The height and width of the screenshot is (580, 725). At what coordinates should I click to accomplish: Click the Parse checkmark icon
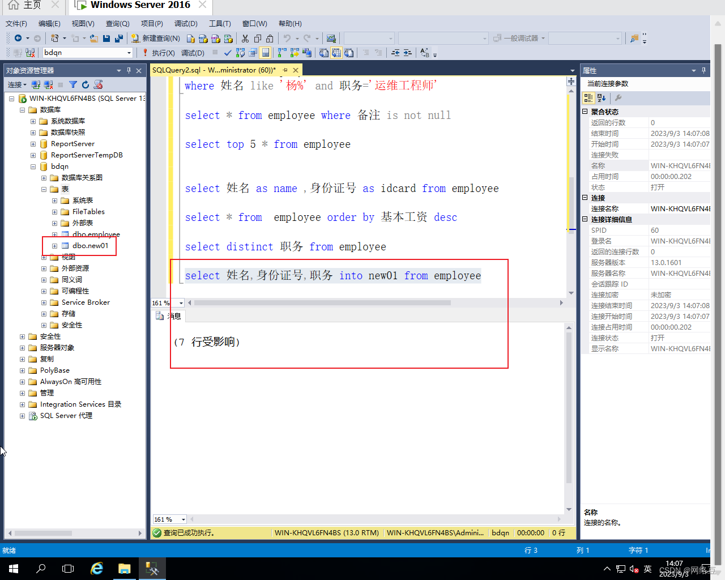228,53
